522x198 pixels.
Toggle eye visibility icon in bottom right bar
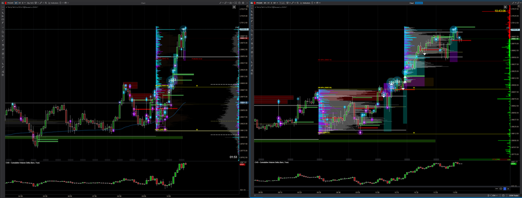(501, 189)
